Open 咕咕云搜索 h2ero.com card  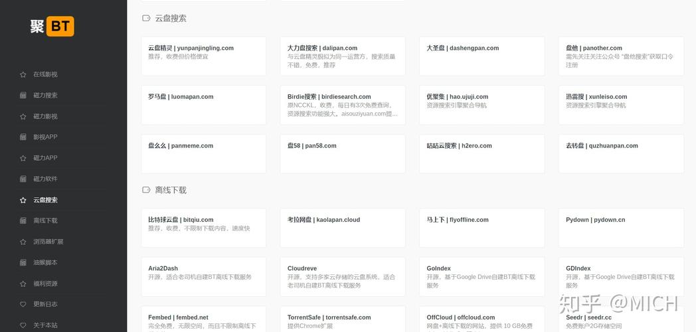click(x=482, y=153)
